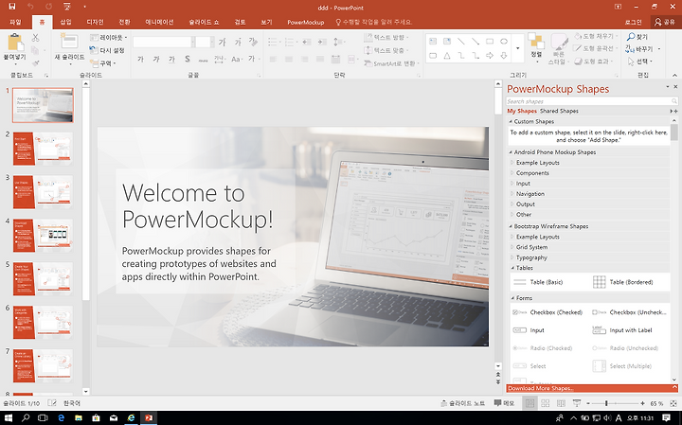Toggle 메모 comments pane

505,403
